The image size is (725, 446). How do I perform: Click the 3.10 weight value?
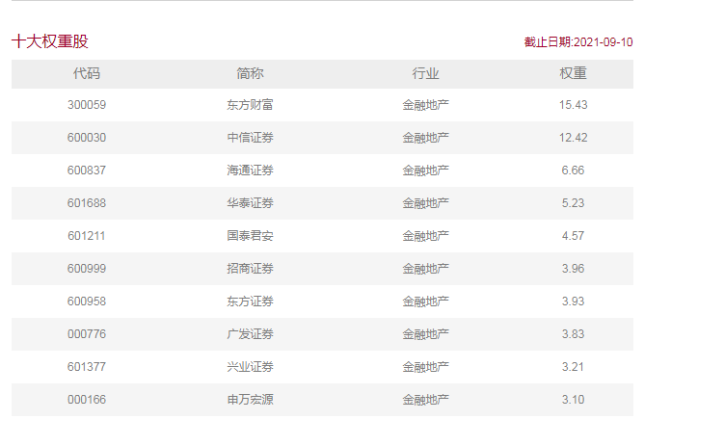[x=573, y=400]
